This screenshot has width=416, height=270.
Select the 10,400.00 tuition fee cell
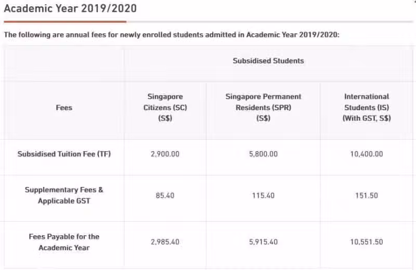(x=367, y=154)
